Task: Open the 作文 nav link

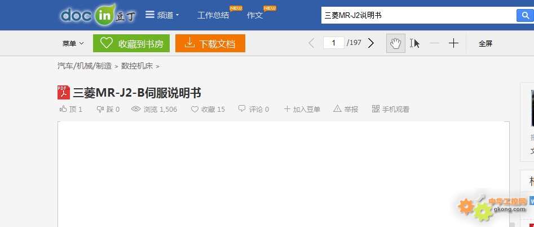Action: tap(255, 15)
